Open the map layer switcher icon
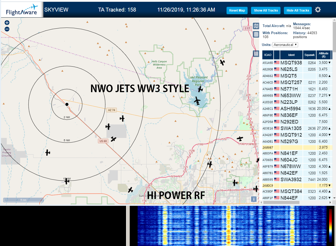Viewport: 336px width, 246px height. pos(256,26)
